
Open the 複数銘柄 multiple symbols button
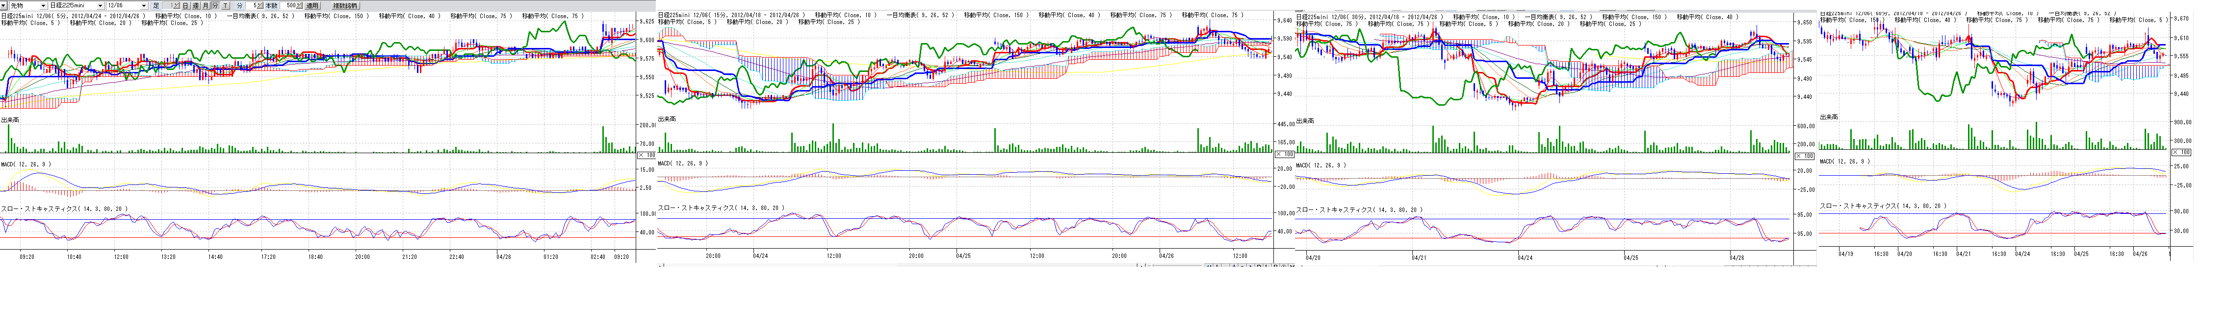pos(345,6)
